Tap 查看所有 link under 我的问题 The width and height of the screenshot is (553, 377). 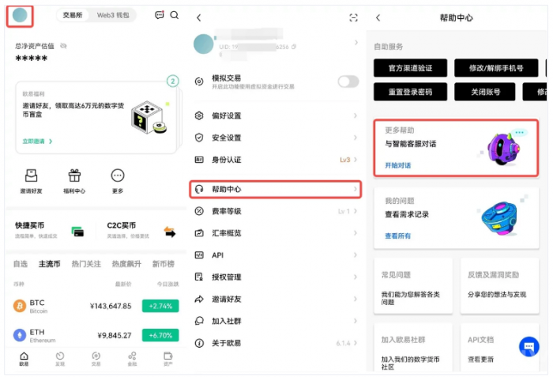coord(397,236)
